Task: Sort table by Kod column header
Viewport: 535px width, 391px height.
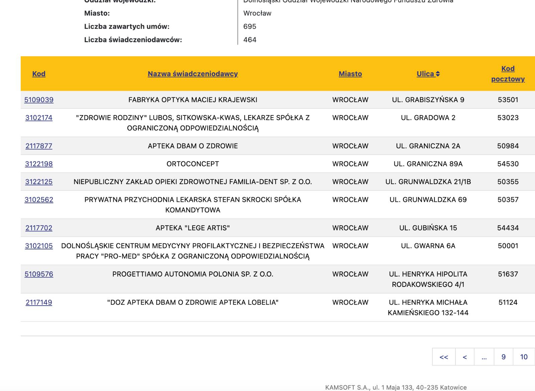Action: (x=39, y=74)
